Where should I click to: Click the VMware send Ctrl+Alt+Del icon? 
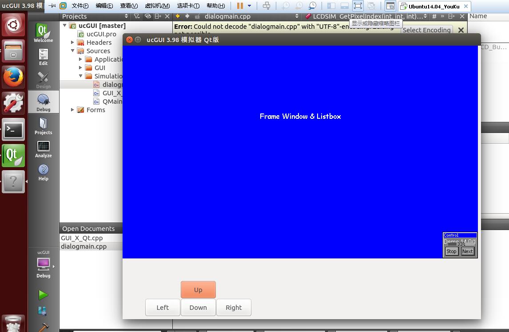click(x=266, y=6)
